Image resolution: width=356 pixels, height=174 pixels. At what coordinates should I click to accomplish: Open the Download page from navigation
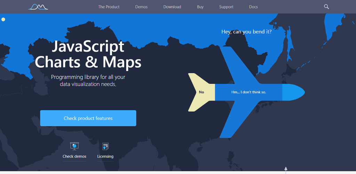172,7
